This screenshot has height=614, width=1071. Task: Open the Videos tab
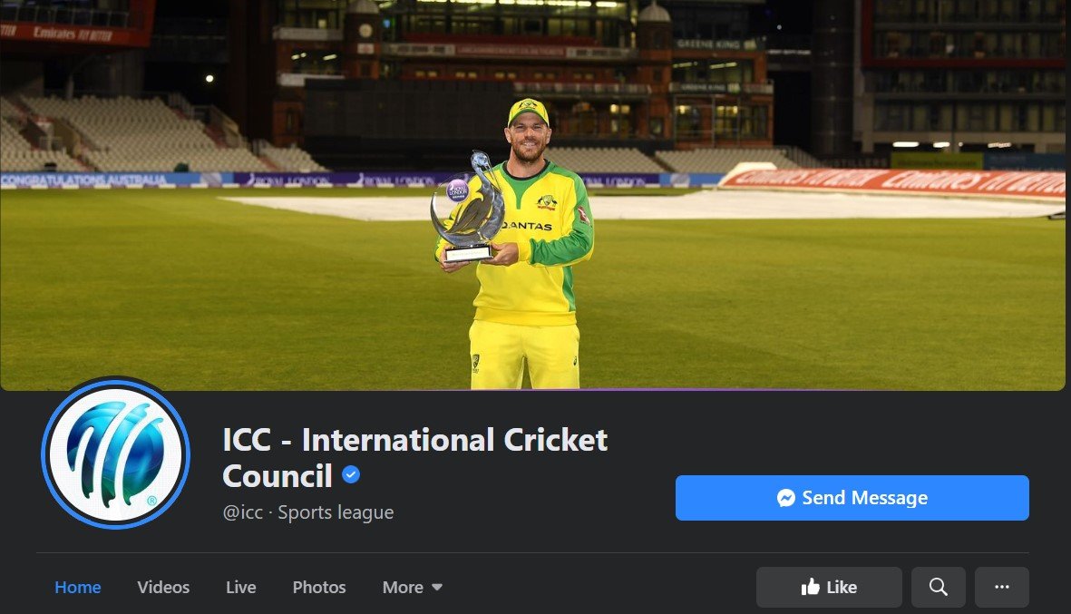163,588
